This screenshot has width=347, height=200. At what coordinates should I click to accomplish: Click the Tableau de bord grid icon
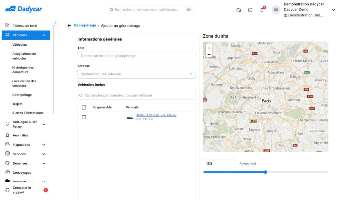(8, 25)
